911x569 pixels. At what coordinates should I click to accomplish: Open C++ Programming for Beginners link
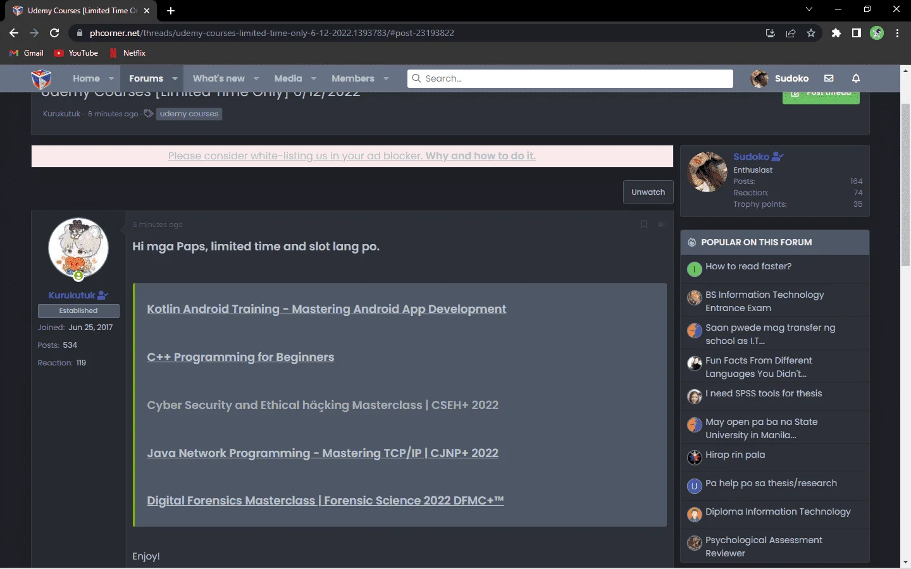(240, 357)
